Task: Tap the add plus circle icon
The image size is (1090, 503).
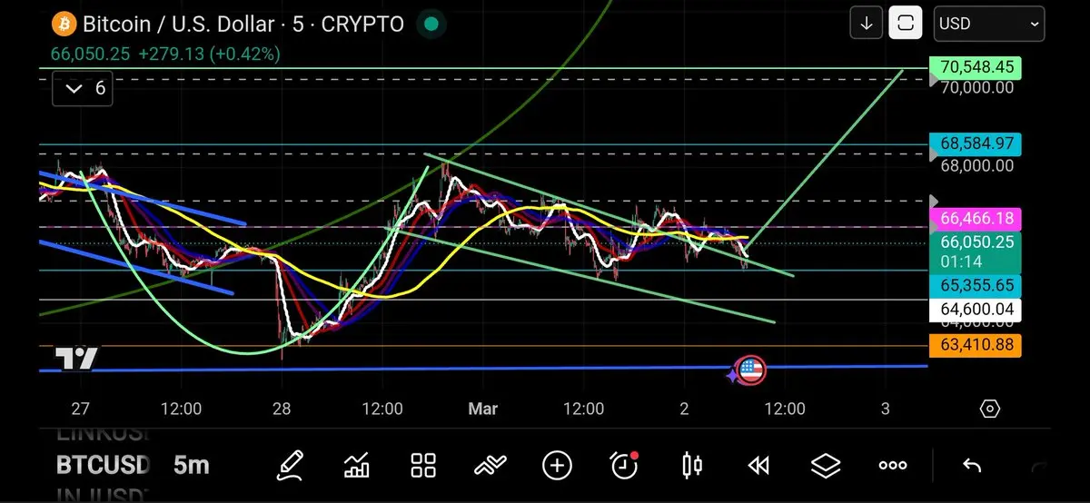Action: pos(557,466)
